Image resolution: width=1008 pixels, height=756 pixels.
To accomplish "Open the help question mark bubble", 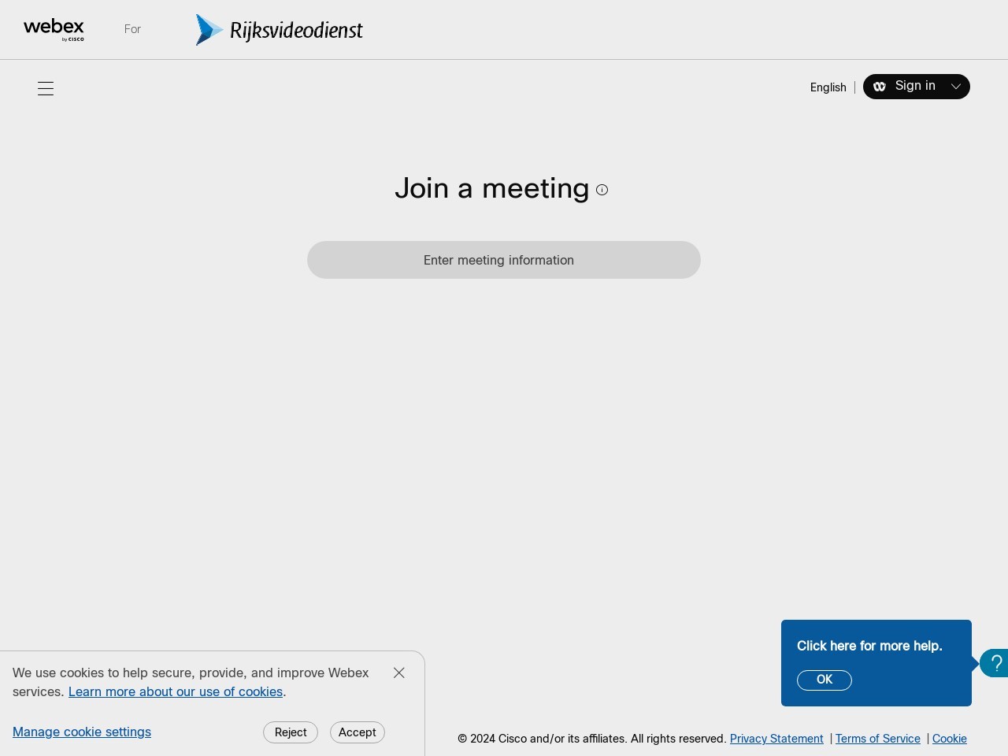I will tap(995, 663).
